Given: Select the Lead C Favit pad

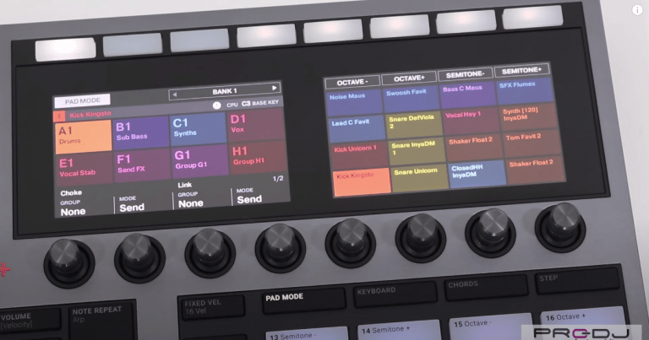Looking at the screenshot, I should tap(357, 129).
